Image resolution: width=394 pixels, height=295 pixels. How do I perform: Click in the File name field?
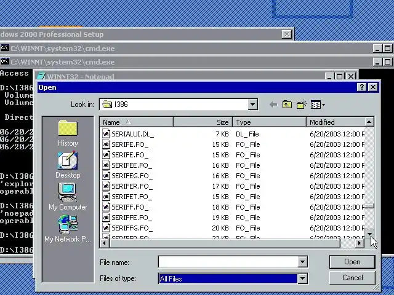pos(228,262)
